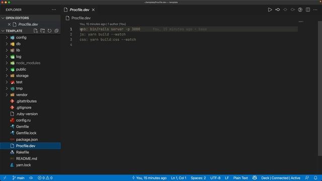
Task: Change file encoding UTF-8
Action: tap(215, 178)
